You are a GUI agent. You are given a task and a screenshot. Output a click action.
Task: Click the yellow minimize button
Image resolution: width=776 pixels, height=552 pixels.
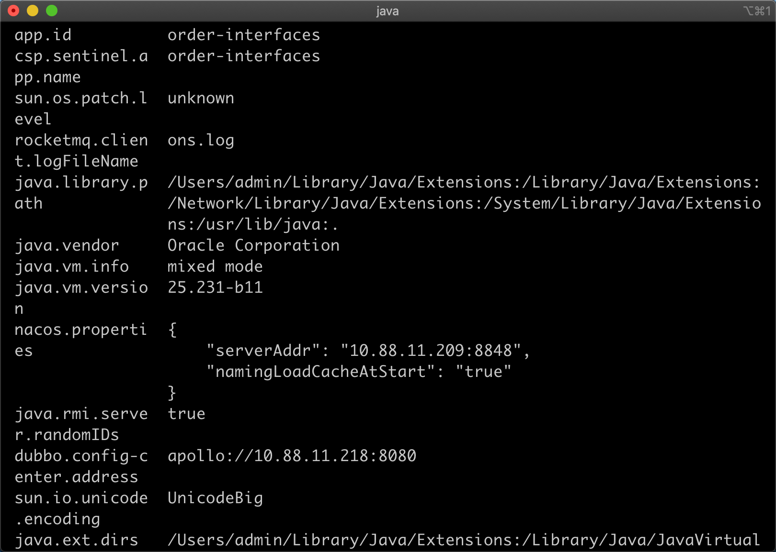32,10
